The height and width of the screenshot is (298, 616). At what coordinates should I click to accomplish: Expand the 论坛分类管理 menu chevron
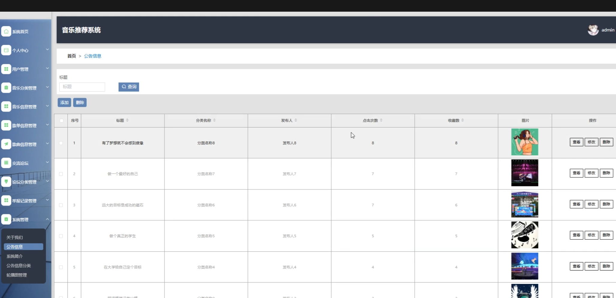click(47, 181)
